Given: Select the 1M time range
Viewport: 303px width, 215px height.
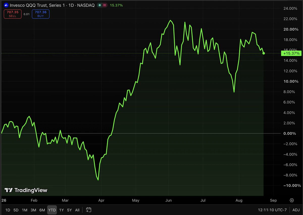Looking at the screenshot, I should click(24, 210).
